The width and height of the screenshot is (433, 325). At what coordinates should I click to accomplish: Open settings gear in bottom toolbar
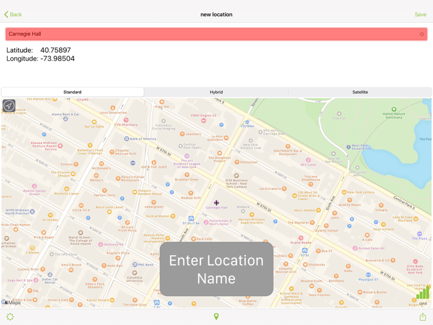[x=11, y=317]
